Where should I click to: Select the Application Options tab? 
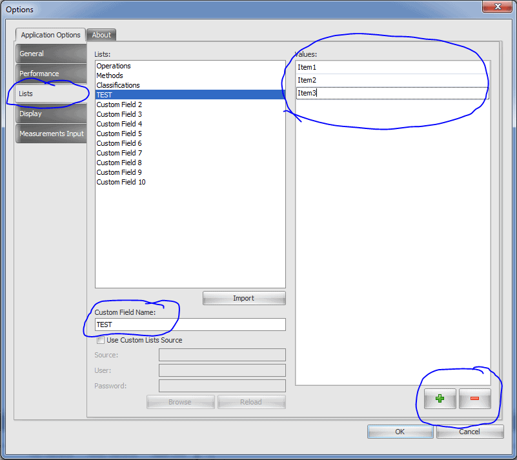pyautogui.click(x=50, y=35)
